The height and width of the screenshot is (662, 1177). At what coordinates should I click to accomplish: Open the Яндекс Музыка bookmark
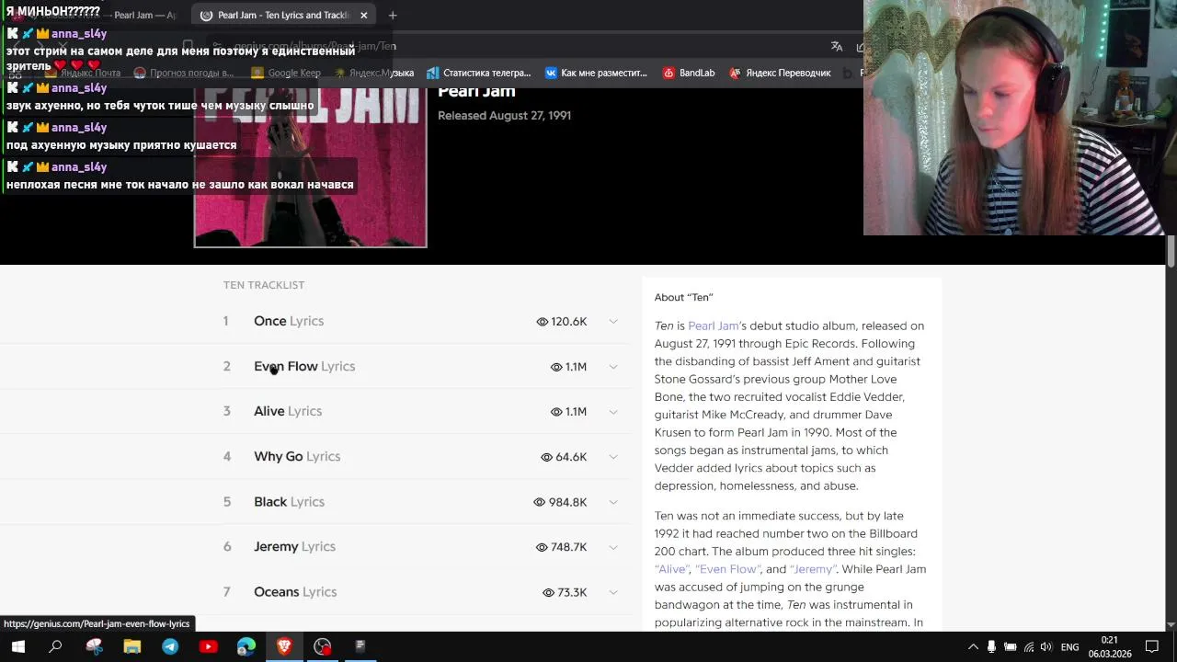point(373,73)
